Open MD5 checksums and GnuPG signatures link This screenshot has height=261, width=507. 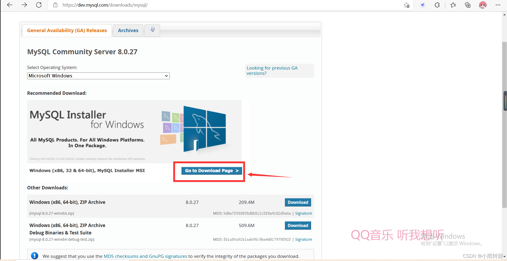[145, 256]
